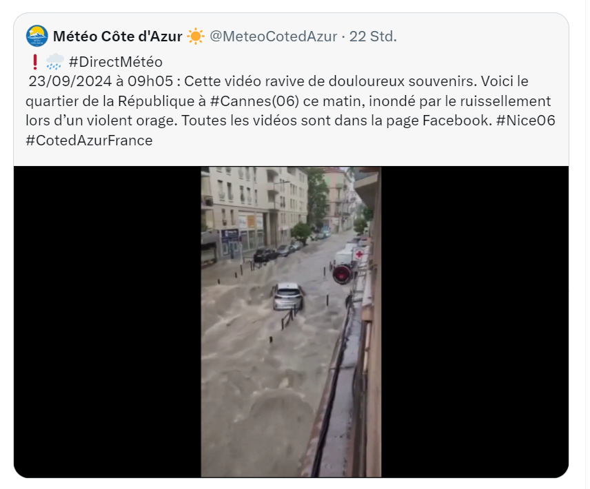The image size is (590, 489).
Task: Click the silver car in the video
Action: point(288,296)
